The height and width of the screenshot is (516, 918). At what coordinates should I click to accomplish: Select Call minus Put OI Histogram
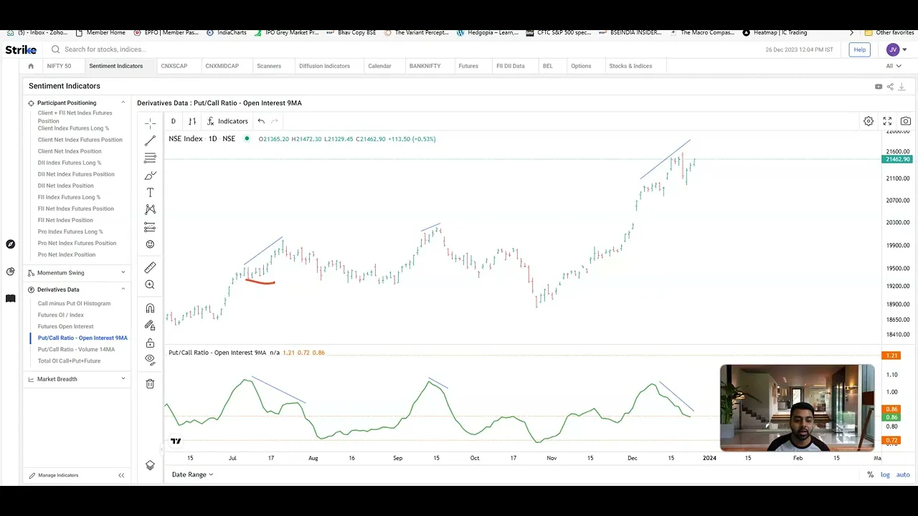click(74, 304)
